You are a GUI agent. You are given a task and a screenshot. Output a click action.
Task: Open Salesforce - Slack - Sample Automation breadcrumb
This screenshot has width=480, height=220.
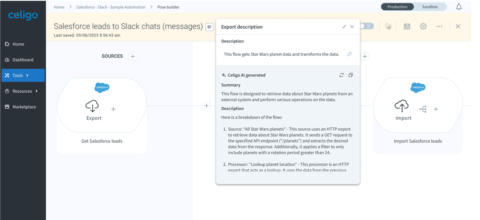point(111,7)
